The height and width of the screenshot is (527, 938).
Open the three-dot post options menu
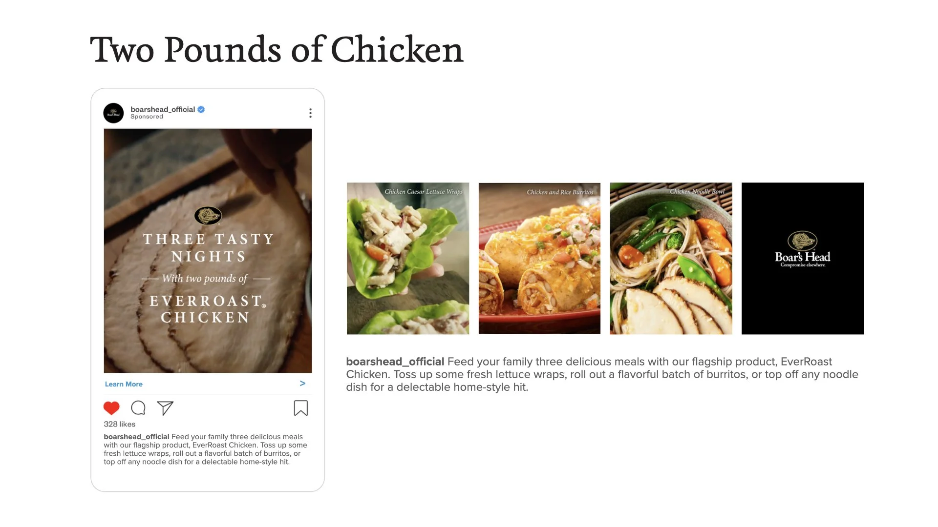tap(310, 113)
